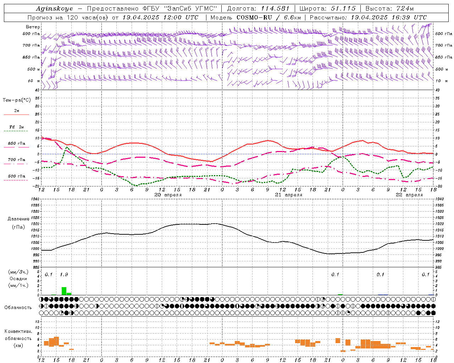454x363 pixels.
Task: Click the tallest green precipitation bar
Action: (x=64, y=291)
